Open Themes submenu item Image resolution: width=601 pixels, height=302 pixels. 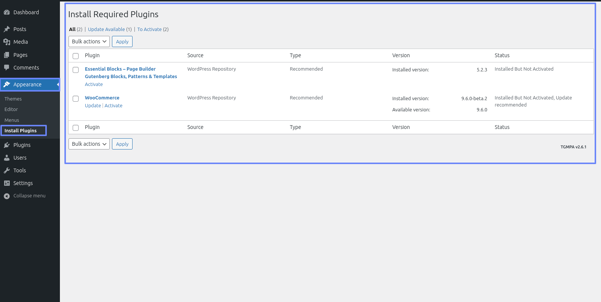pos(13,99)
